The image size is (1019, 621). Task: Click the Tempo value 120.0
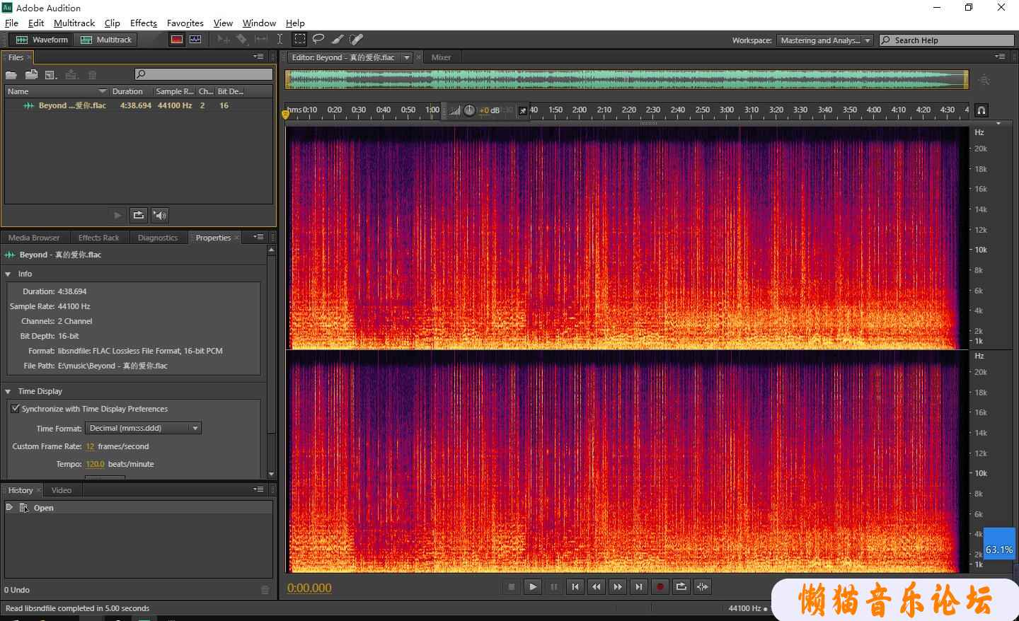tap(95, 464)
